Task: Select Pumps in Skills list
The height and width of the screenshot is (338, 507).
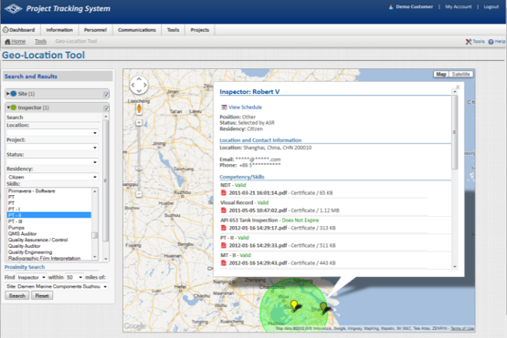Action: click(x=49, y=228)
